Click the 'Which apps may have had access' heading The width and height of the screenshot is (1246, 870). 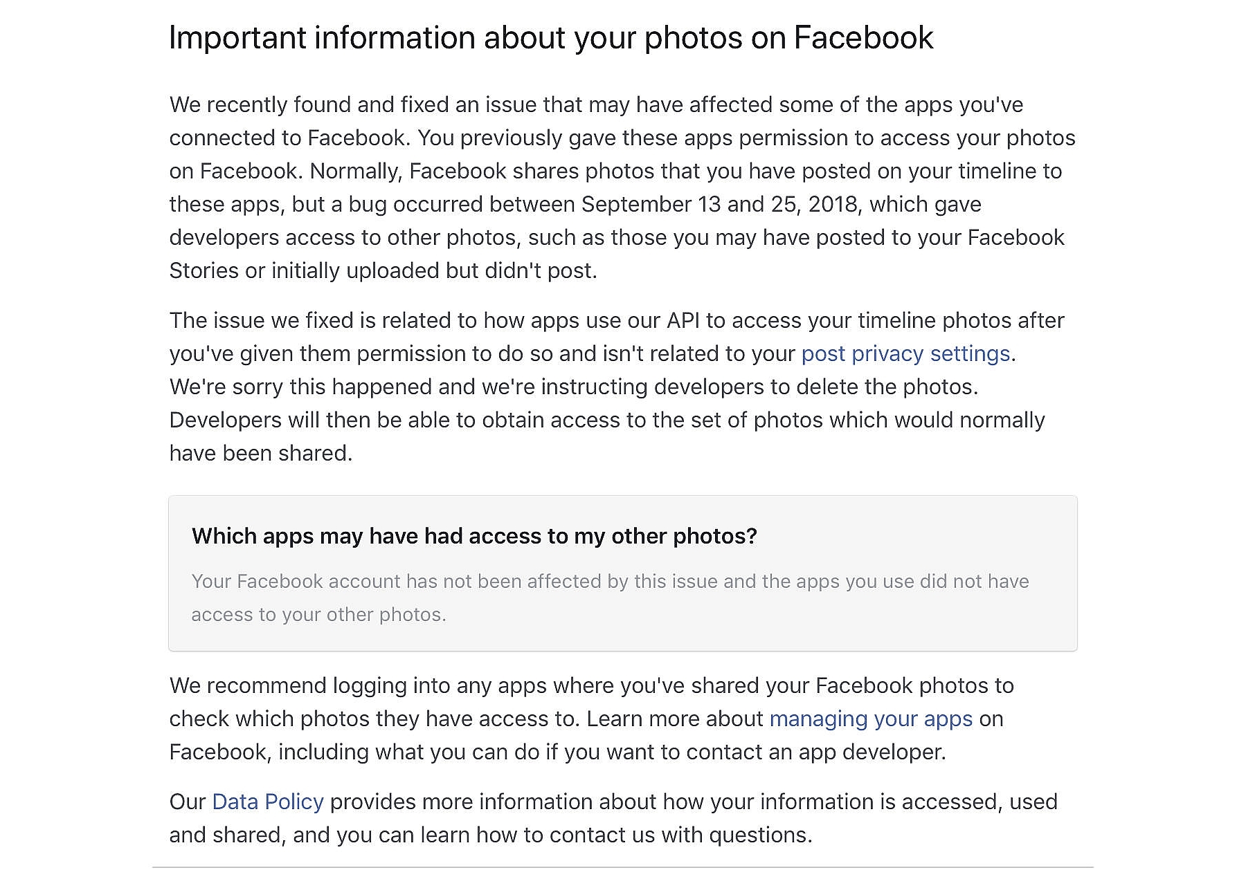click(474, 537)
